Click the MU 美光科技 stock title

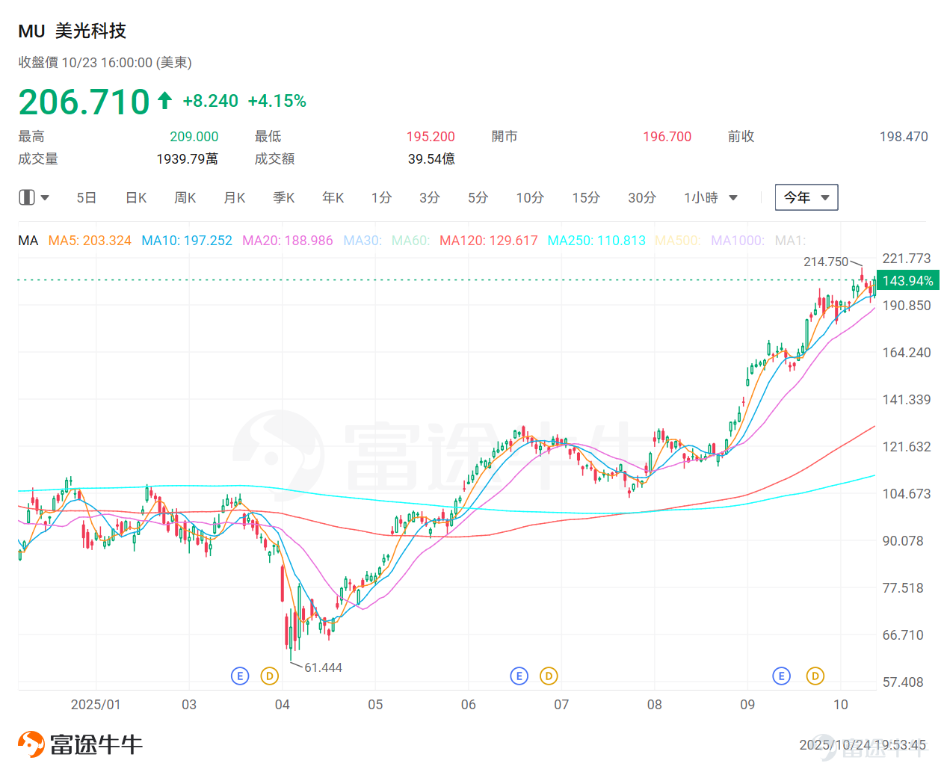click(73, 31)
